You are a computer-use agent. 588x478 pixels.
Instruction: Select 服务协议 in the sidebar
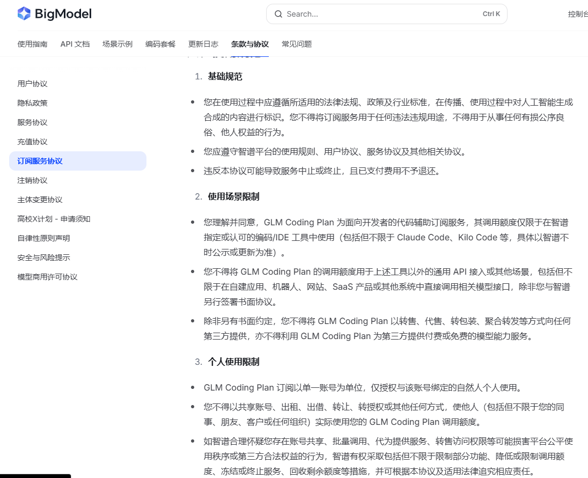click(32, 123)
